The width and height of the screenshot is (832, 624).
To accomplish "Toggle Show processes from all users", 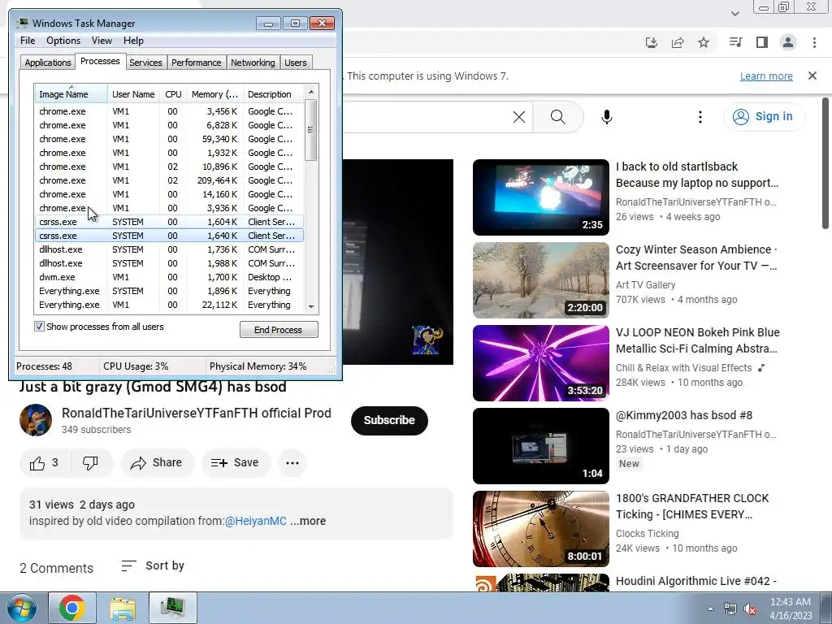I will [39, 327].
